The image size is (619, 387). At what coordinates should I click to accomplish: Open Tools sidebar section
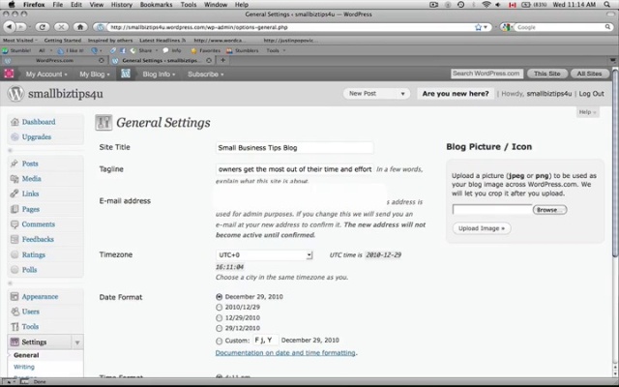30,327
